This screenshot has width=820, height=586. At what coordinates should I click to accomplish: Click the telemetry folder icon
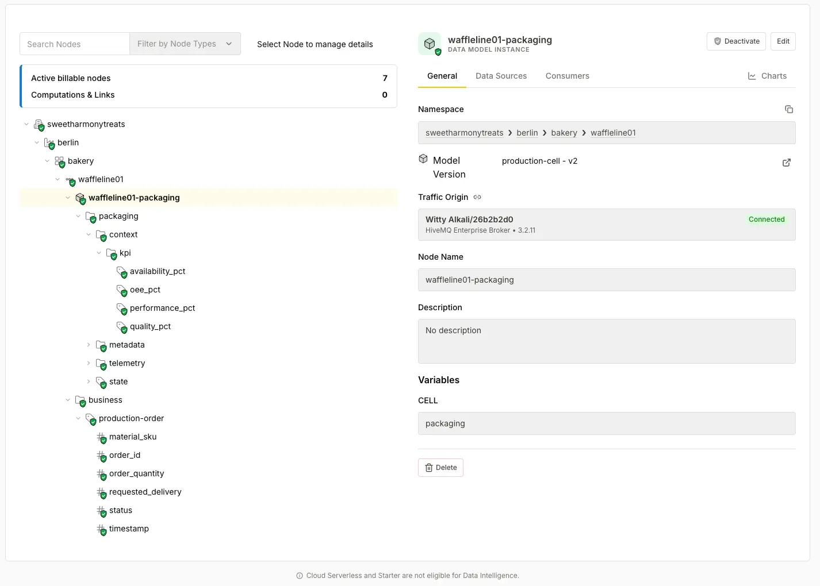(101, 364)
